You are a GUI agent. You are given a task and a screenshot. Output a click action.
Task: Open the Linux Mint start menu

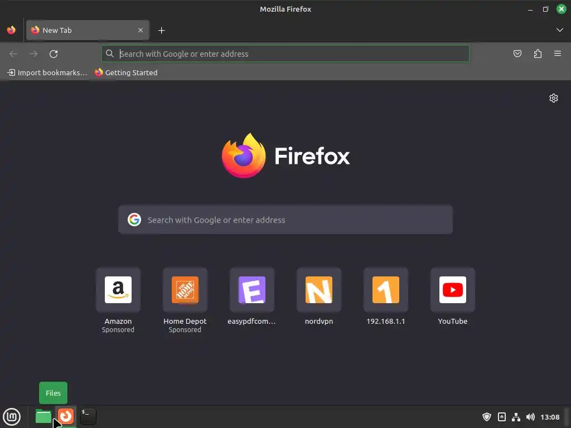pyautogui.click(x=12, y=417)
